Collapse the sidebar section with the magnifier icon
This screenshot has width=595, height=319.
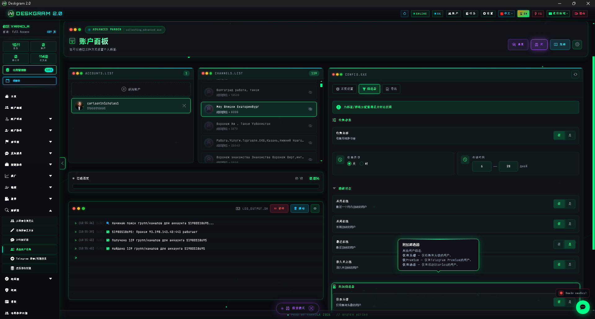[29, 210]
